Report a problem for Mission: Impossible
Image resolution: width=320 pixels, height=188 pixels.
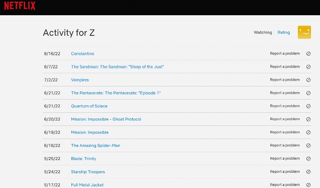285,132
